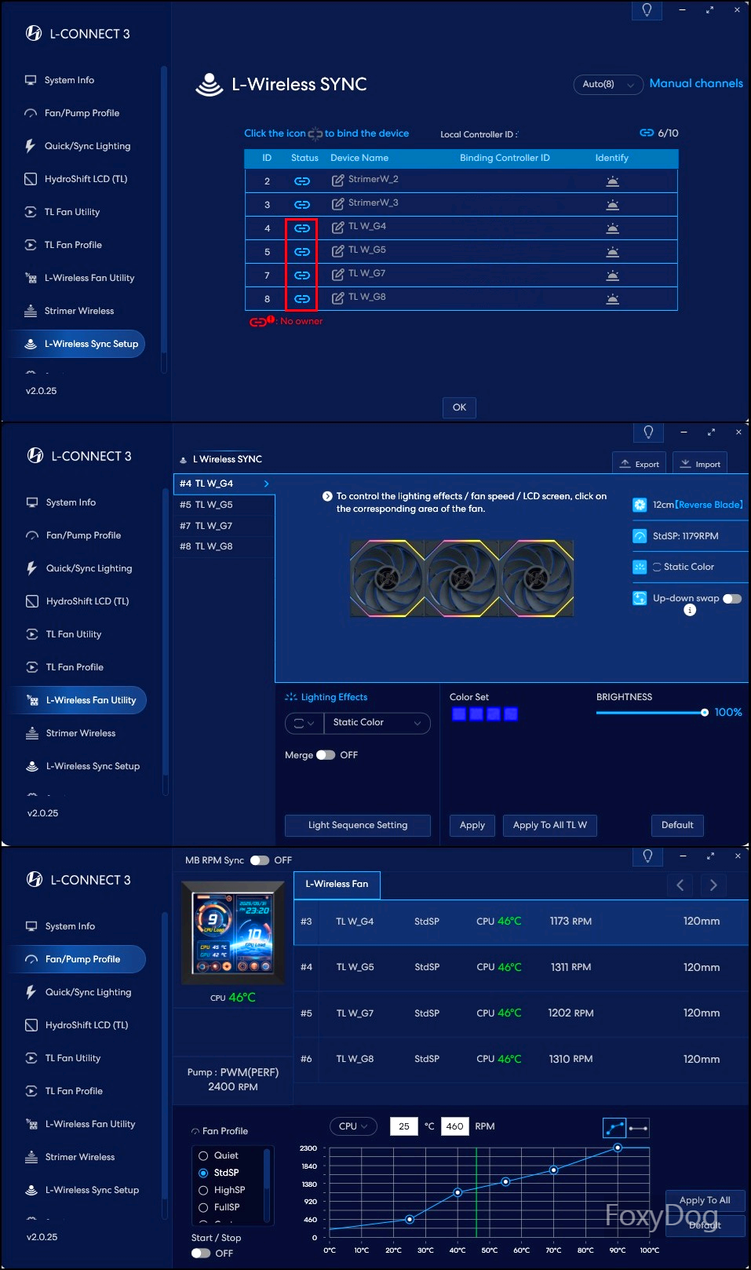751x1270 pixels.
Task: Click bind link icon for StrimerW_2 row
Action: click(302, 181)
